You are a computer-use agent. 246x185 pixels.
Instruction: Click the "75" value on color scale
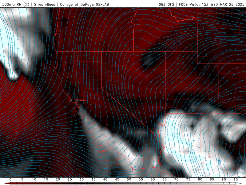[x=188, y=179]
